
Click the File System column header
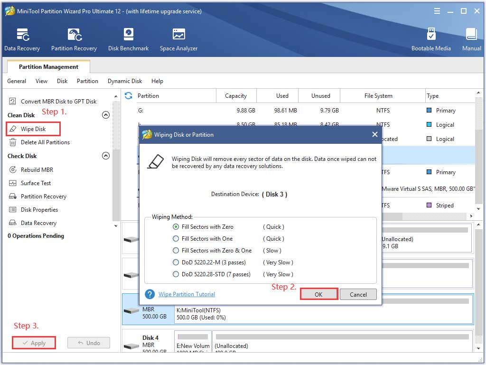coord(383,96)
